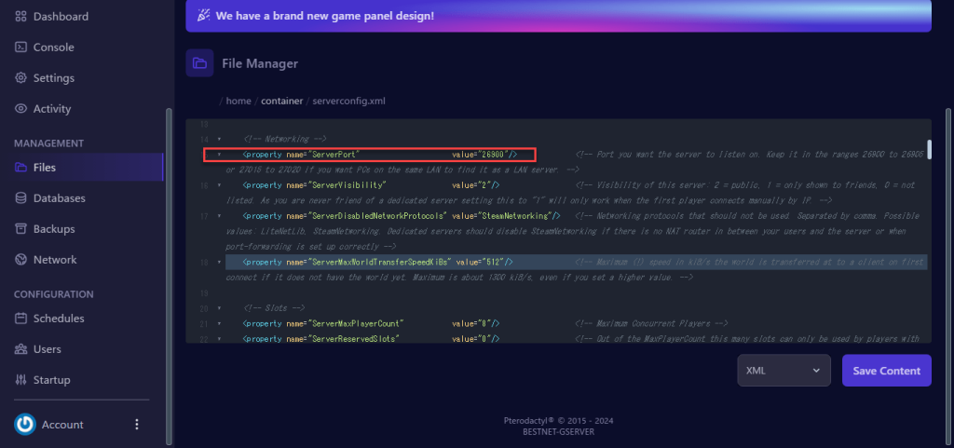Click the Dashboard sidebar icon
This screenshot has width=954, height=448.
pos(20,17)
